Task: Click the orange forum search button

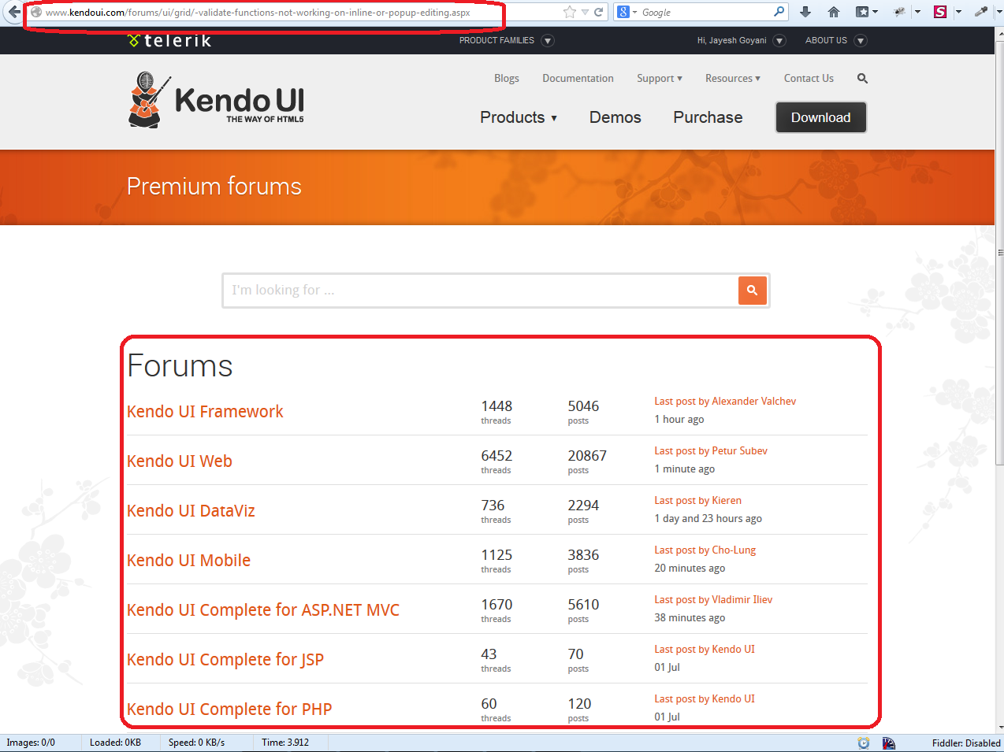Action: [x=753, y=291]
